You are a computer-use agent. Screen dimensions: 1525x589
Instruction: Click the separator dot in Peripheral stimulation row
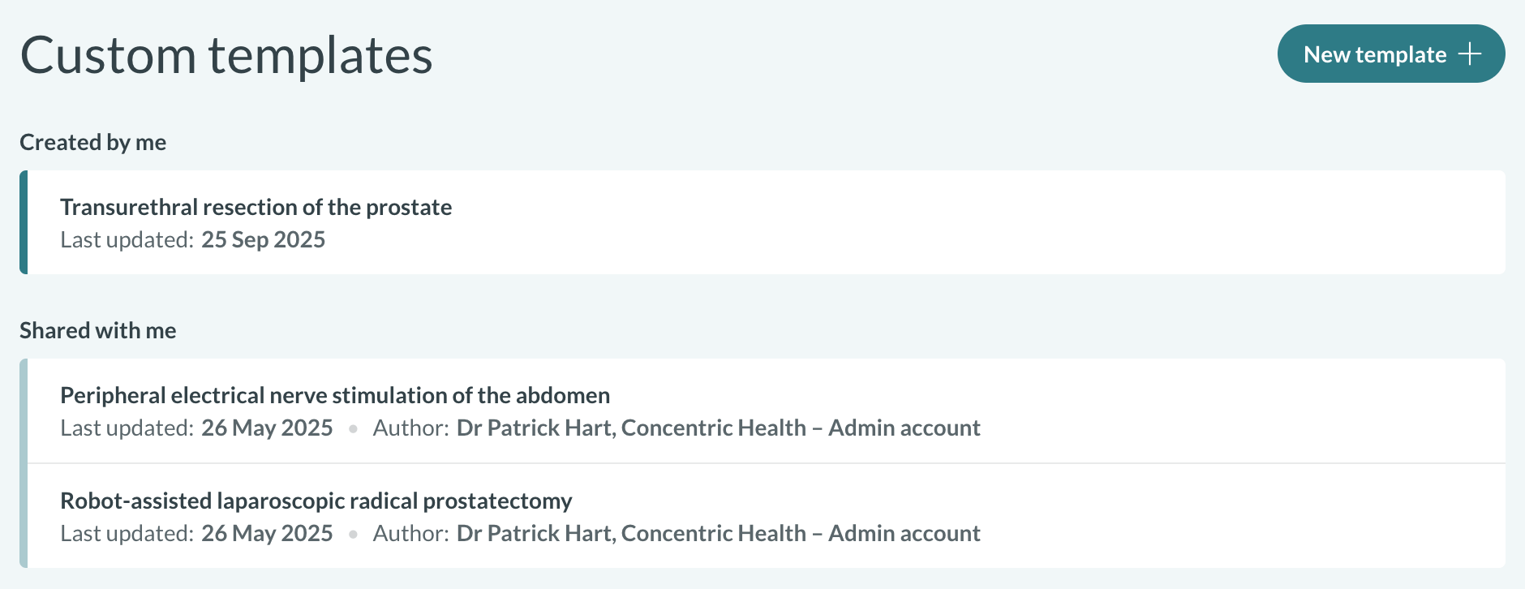click(353, 428)
